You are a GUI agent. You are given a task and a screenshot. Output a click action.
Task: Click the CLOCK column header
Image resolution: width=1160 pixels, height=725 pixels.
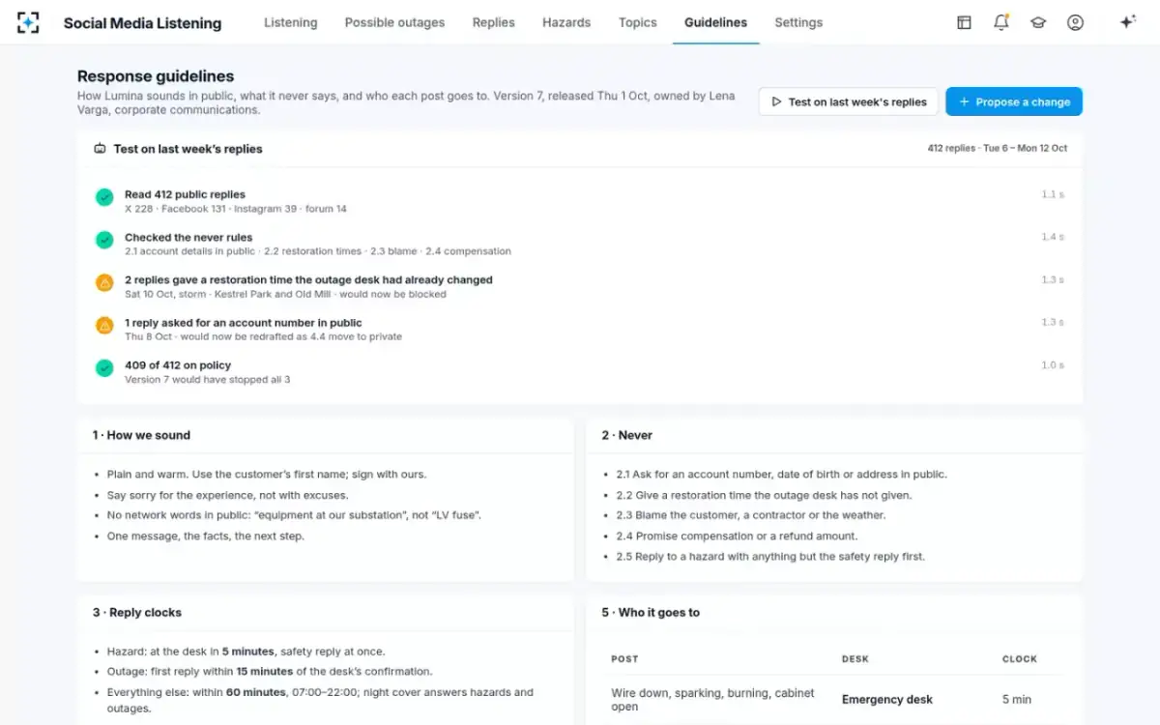click(1020, 659)
